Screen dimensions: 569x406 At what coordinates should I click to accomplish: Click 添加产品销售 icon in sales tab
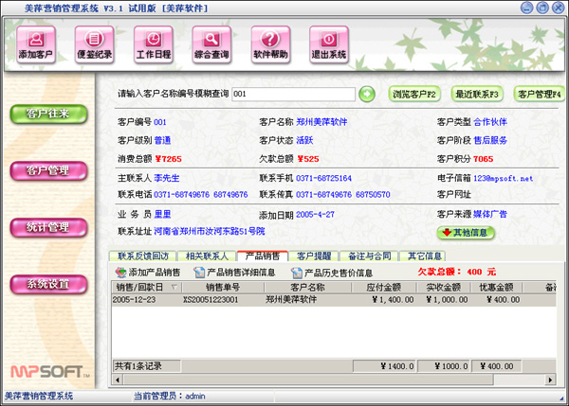point(119,273)
